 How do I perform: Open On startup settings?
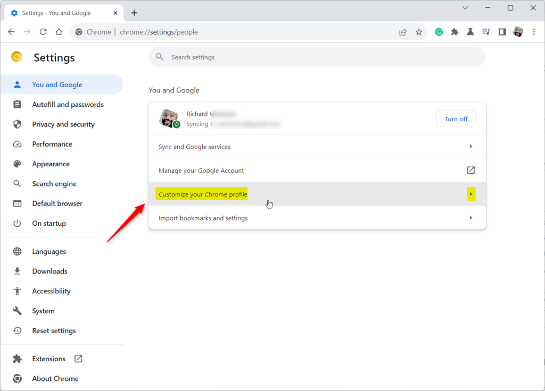pyautogui.click(x=62, y=223)
